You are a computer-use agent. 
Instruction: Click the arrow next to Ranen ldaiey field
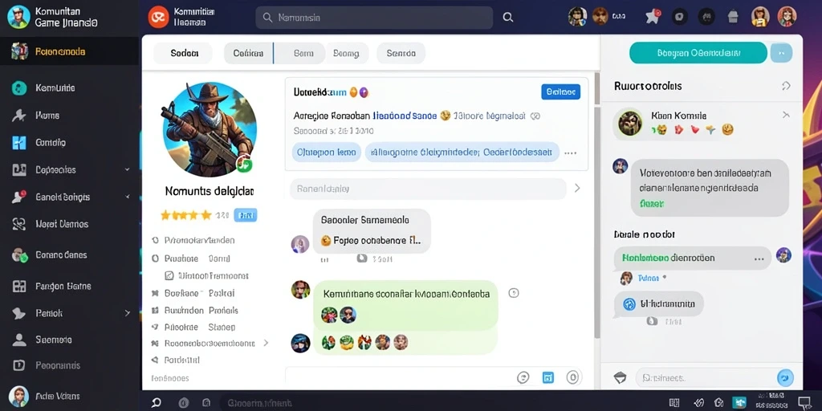coord(577,188)
